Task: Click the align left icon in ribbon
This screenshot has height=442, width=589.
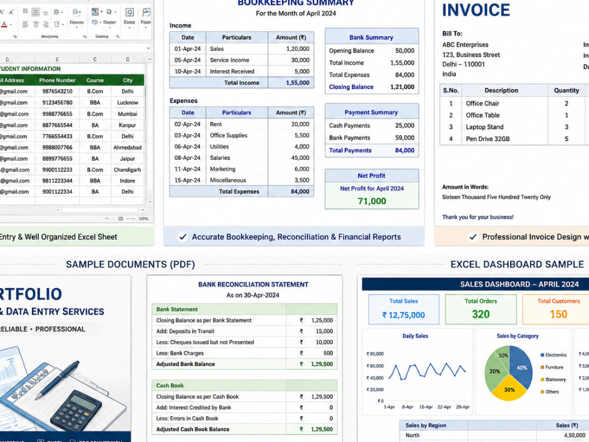Action: coord(25,24)
